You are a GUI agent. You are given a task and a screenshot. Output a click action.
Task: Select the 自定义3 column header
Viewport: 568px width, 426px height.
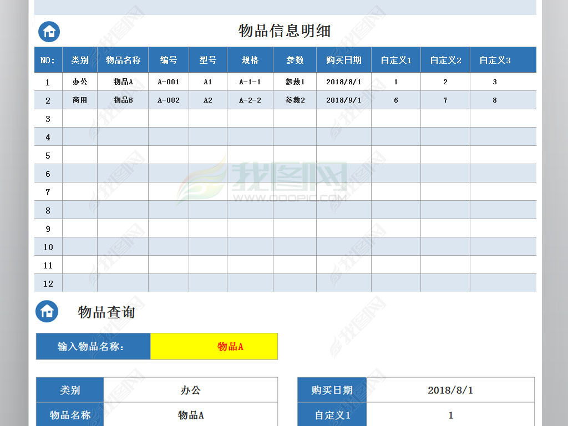pos(494,60)
